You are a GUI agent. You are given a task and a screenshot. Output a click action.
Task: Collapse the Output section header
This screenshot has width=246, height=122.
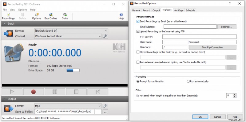click(65, 99)
